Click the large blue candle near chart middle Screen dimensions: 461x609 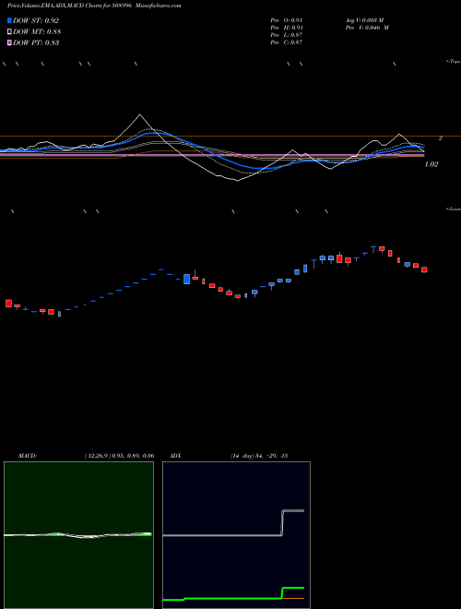click(186, 279)
